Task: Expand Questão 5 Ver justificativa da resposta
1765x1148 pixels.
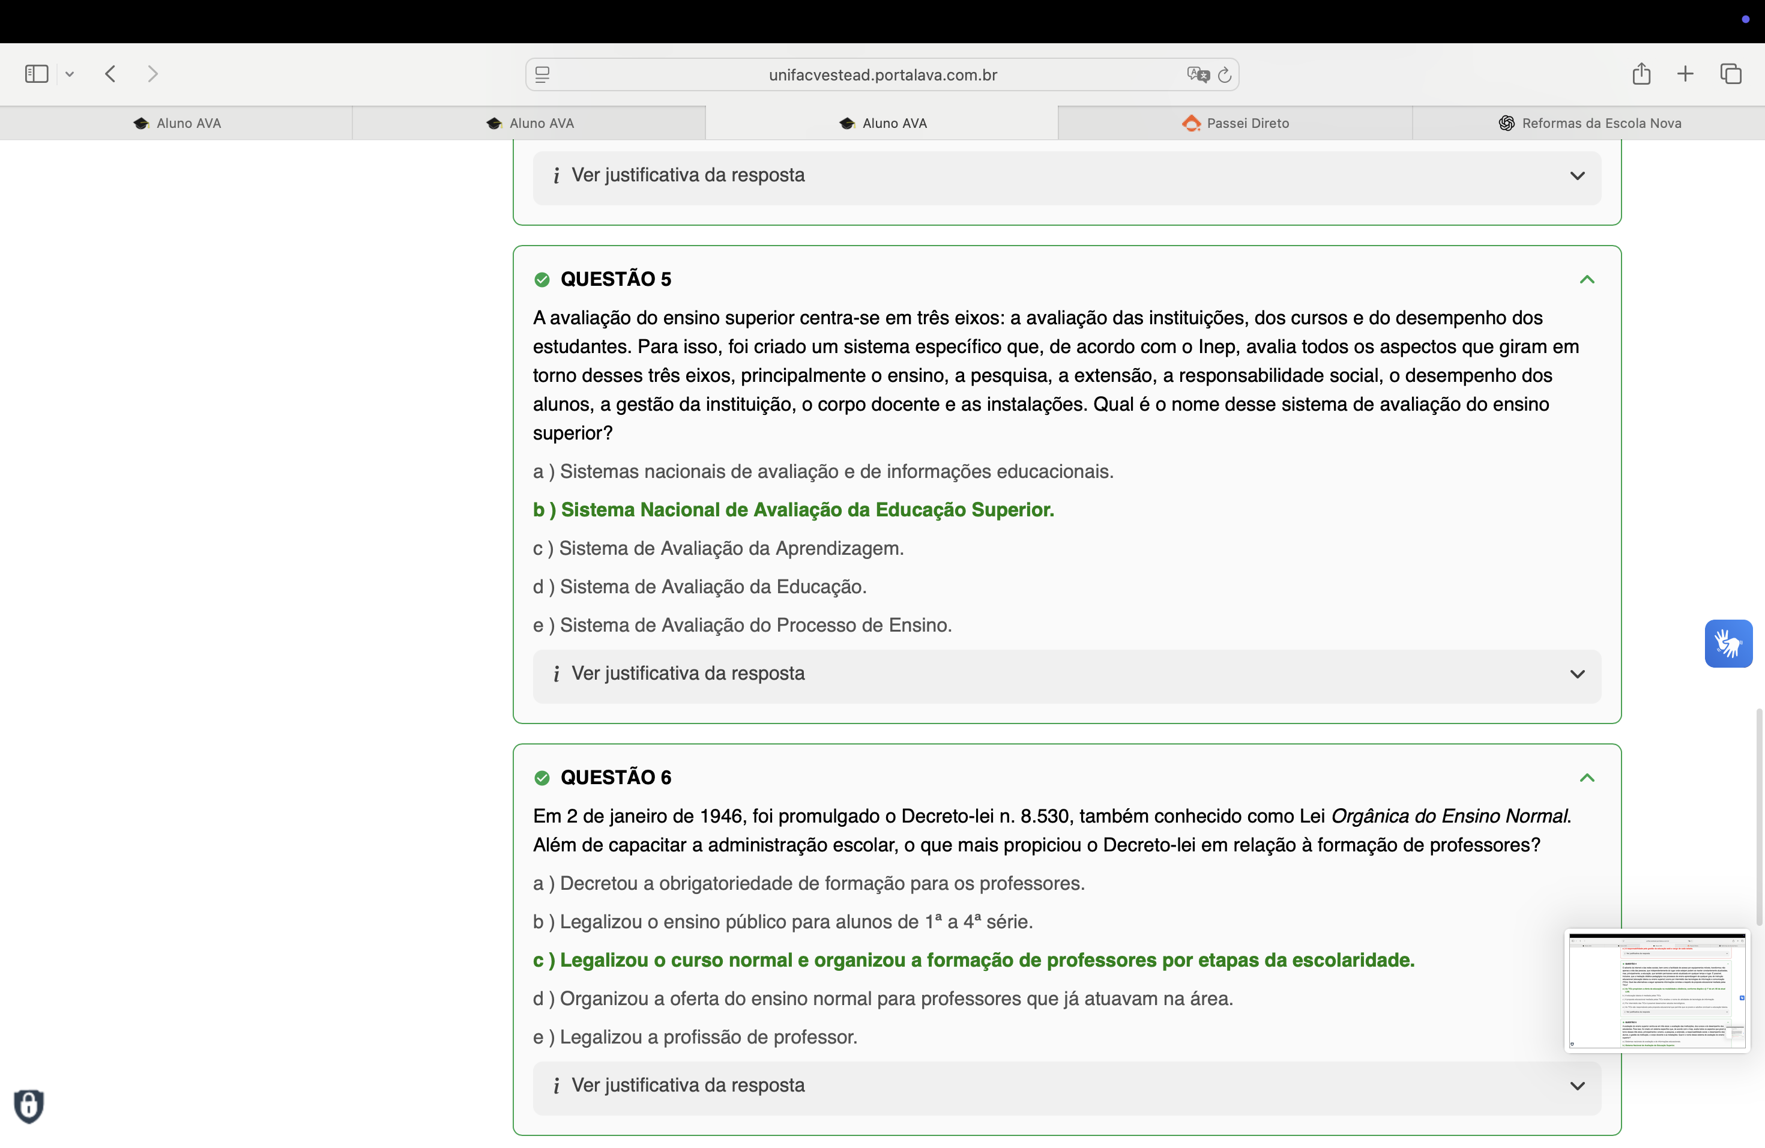Action: [1066, 675]
